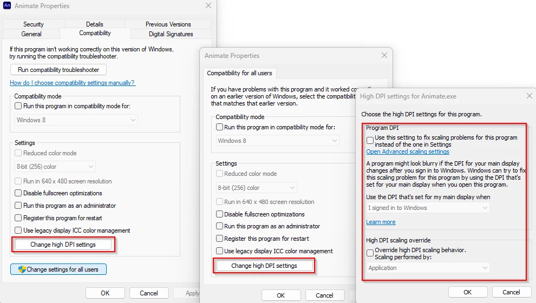Check legacy ICC color management in first window

(x=18, y=230)
